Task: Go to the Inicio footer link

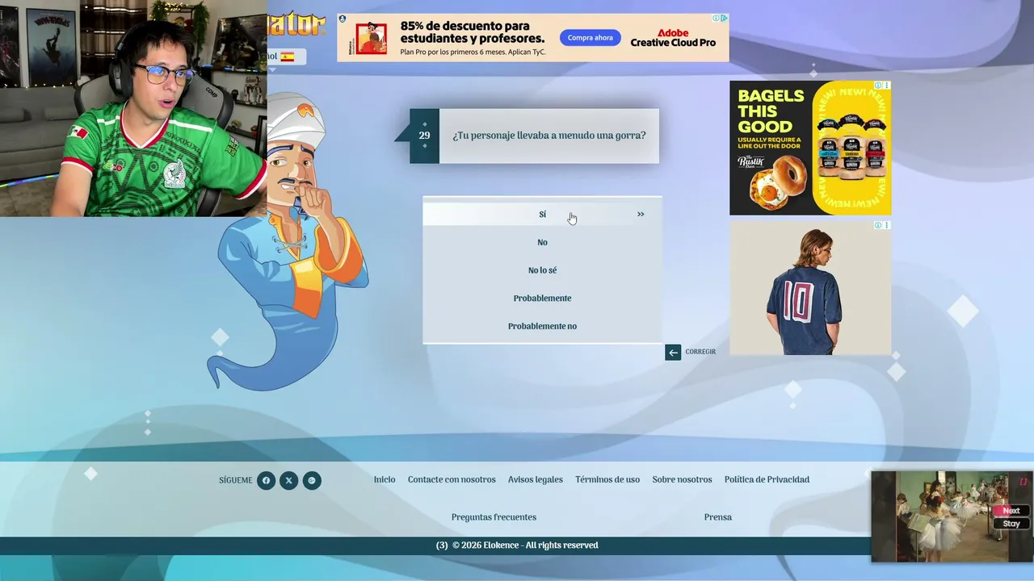Action: 385,479
